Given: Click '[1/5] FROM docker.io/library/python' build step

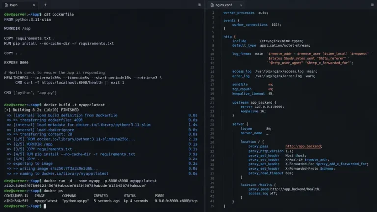Looking at the screenshot, I should [x=71, y=139].
